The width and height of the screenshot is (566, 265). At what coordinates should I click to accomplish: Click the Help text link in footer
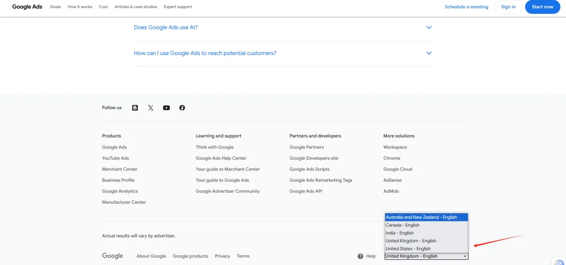pyautogui.click(x=371, y=256)
